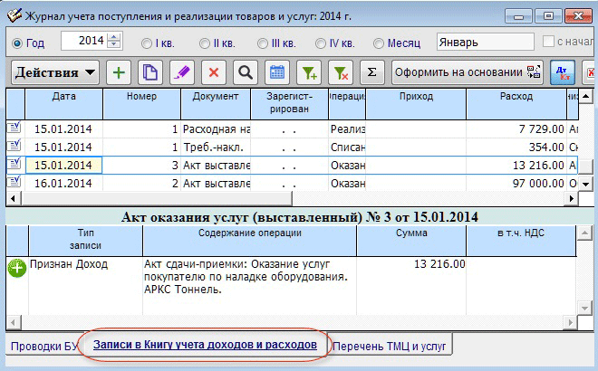598x371 pixels.
Task: Select the Расходная на document cell
Action: point(216,129)
